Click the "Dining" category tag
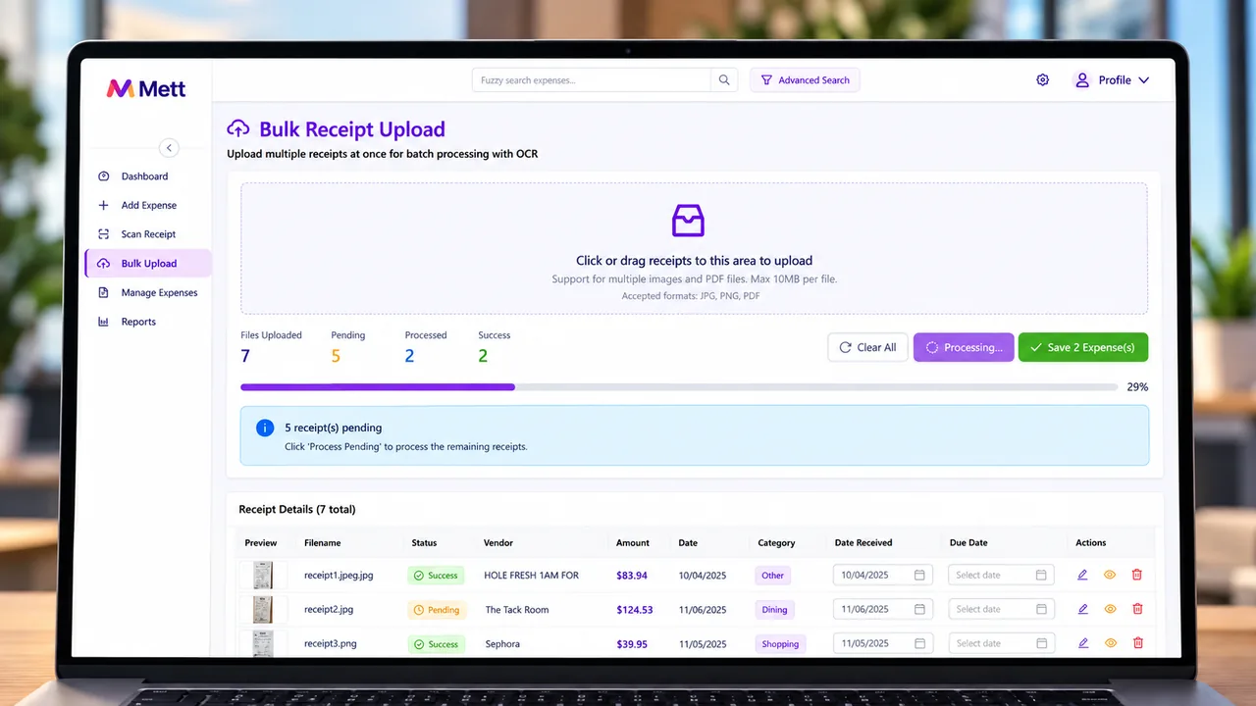Image resolution: width=1256 pixels, height=706 pixels. [774, 610]
